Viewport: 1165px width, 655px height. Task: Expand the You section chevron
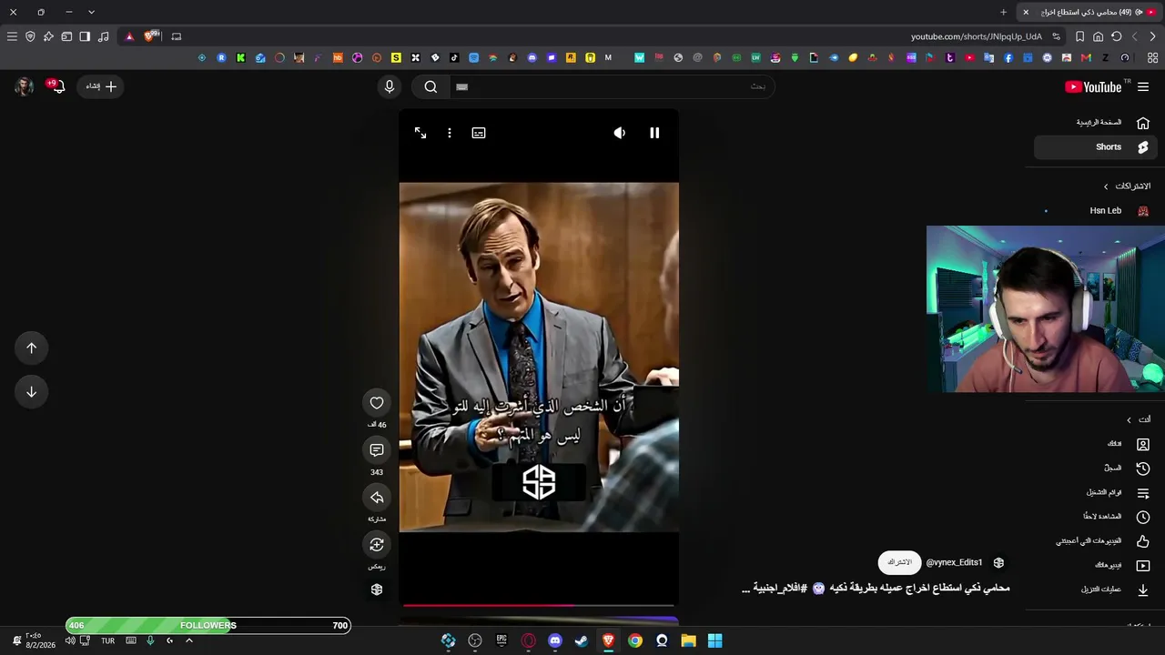(x=1129, y=420)
